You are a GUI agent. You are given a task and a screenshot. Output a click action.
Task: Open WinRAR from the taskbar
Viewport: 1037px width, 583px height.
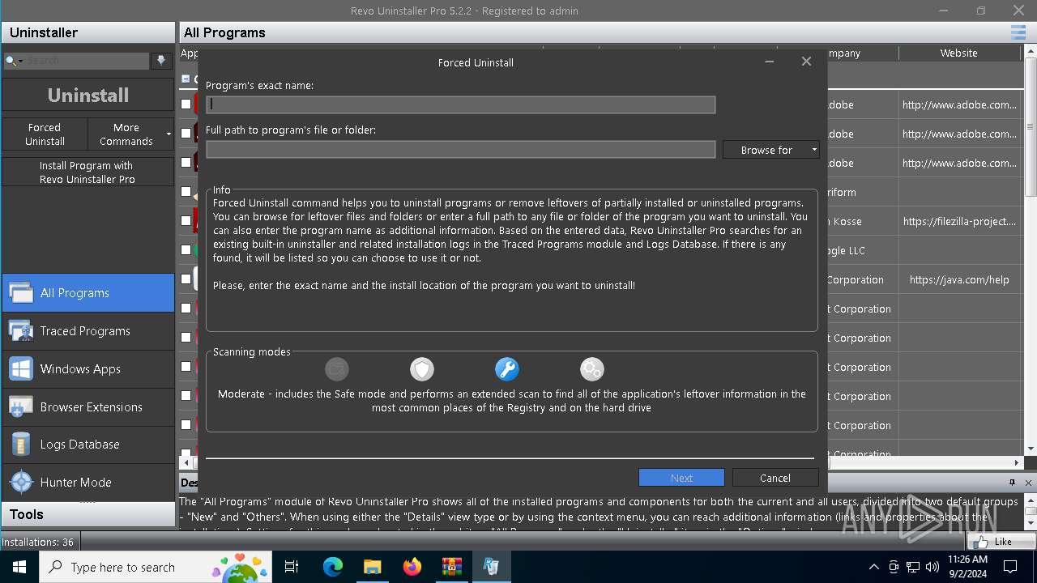pos(451,567)
